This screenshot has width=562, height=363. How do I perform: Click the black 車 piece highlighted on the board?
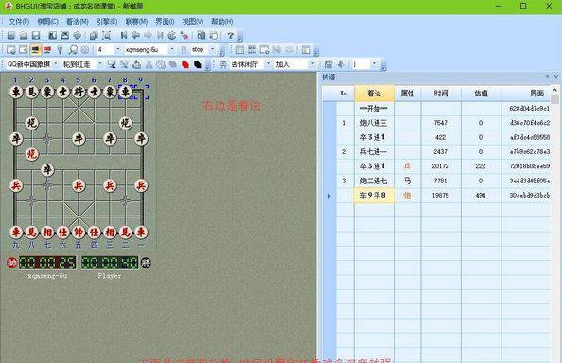tap(126, 92)
